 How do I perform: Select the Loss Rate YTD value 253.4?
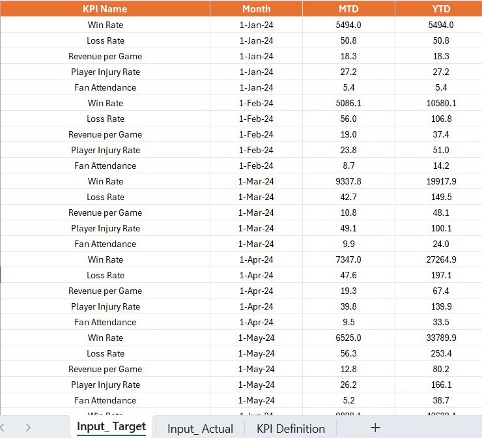click(441, 353)
